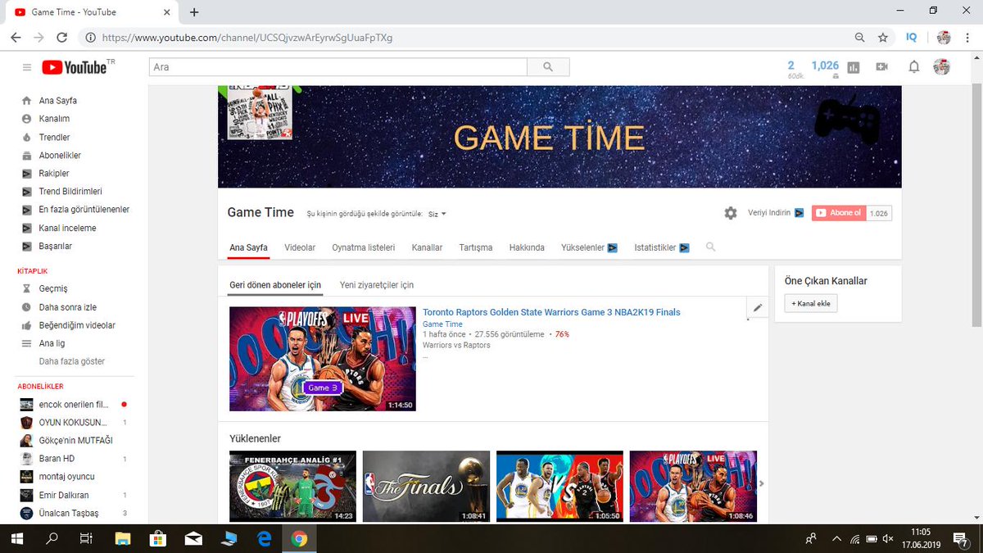Click the Daha sonra izle clock icon
Screen dimensions: 983x553
(x=26, y=307)
